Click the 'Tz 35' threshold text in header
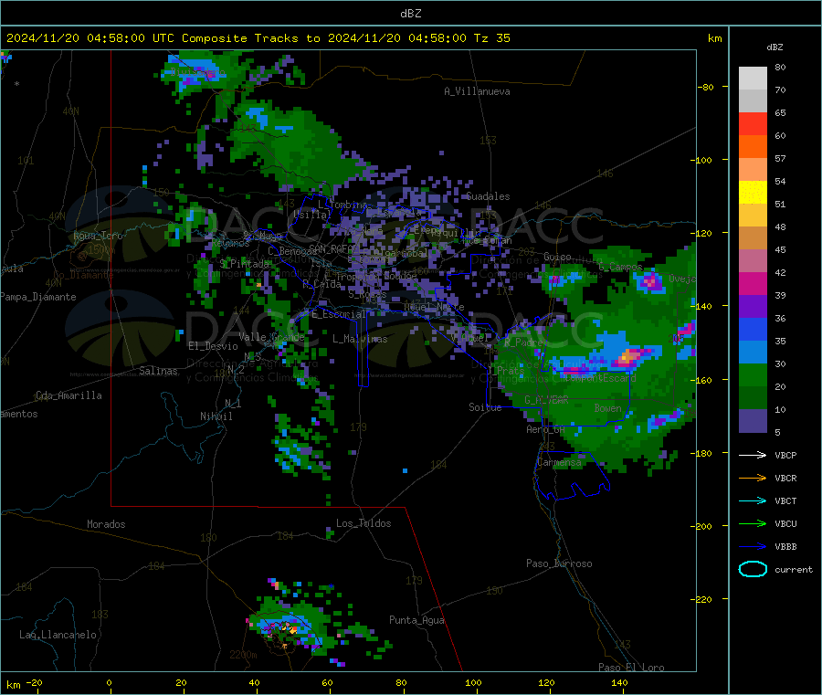The image size is (822, 695). (491, 38)
